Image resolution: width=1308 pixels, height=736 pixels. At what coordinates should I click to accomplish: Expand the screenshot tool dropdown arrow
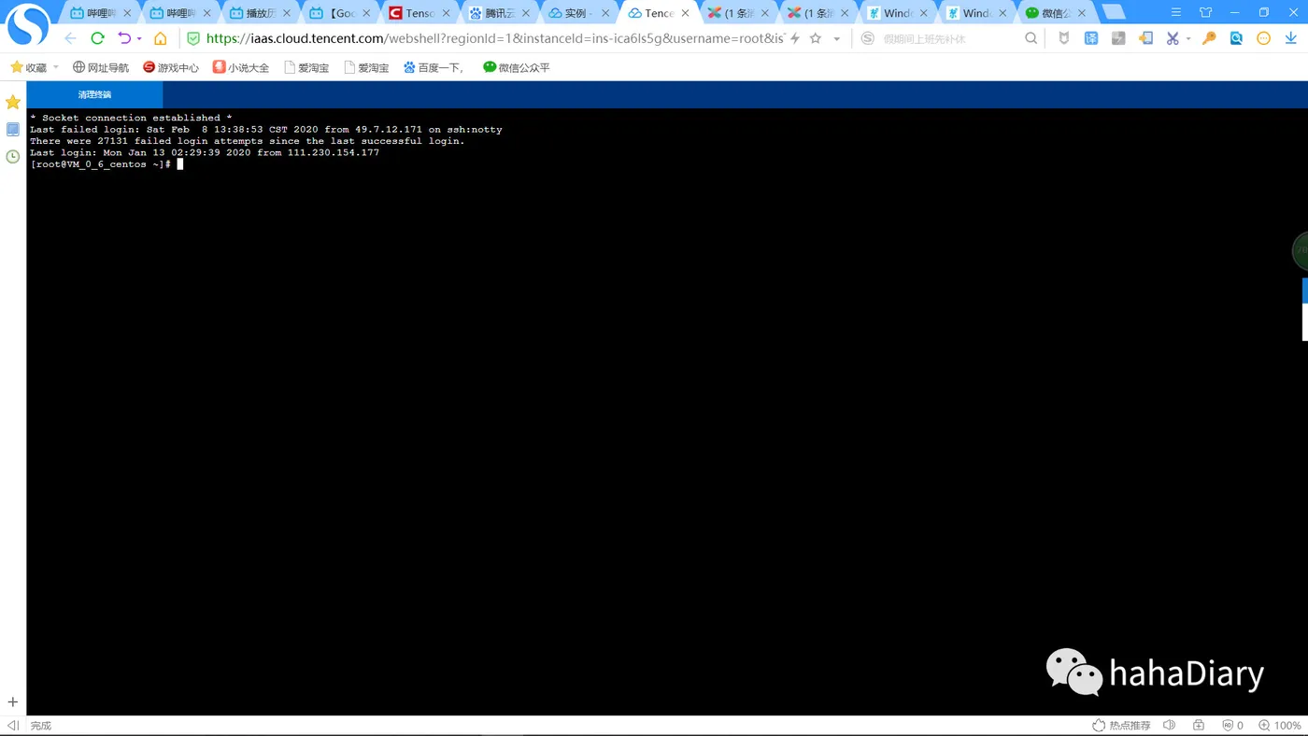(1188, 39)
